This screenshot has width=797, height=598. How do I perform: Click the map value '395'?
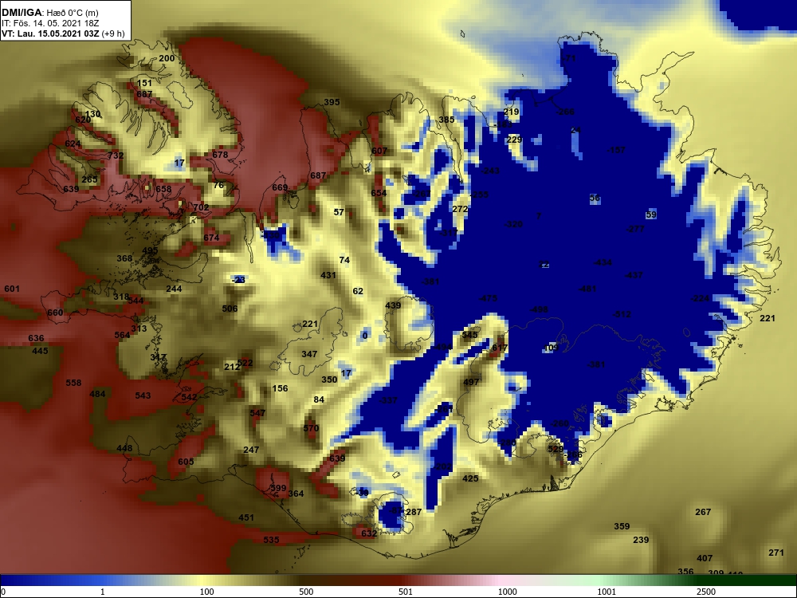pos(332,102)
